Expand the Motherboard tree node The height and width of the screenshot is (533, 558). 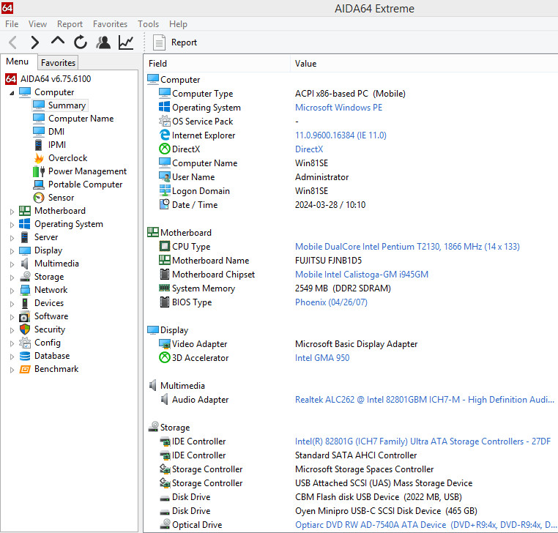(x=12, y=212)
